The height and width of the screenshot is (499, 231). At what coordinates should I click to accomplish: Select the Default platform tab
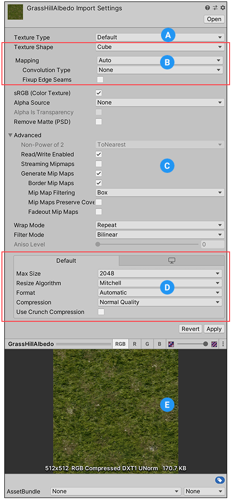pyautogui.click(x=66, y=261)
